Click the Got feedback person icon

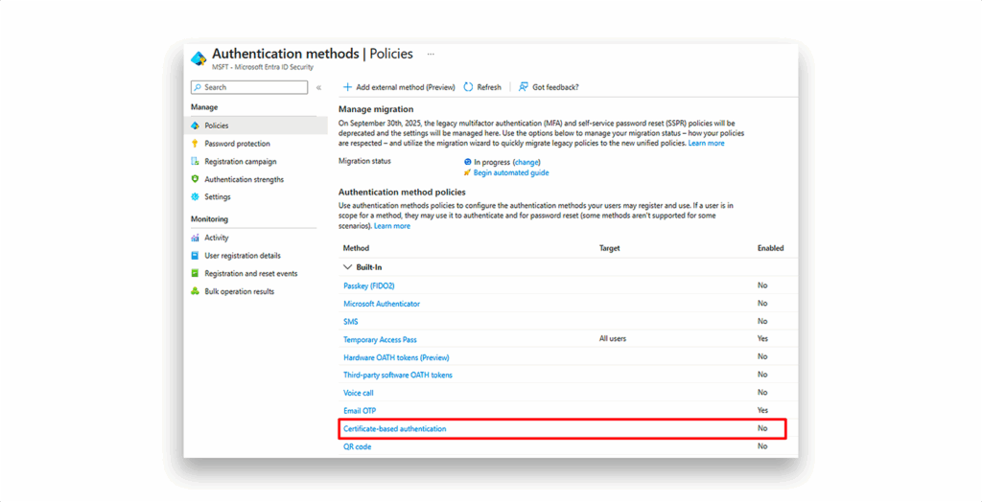click(524, 87)
